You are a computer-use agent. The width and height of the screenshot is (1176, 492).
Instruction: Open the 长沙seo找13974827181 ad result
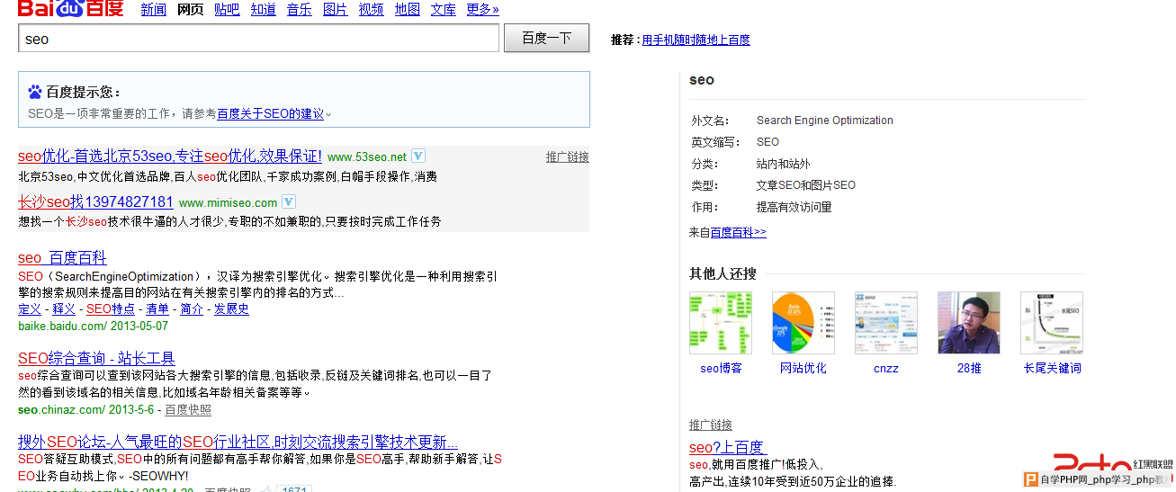95,202
